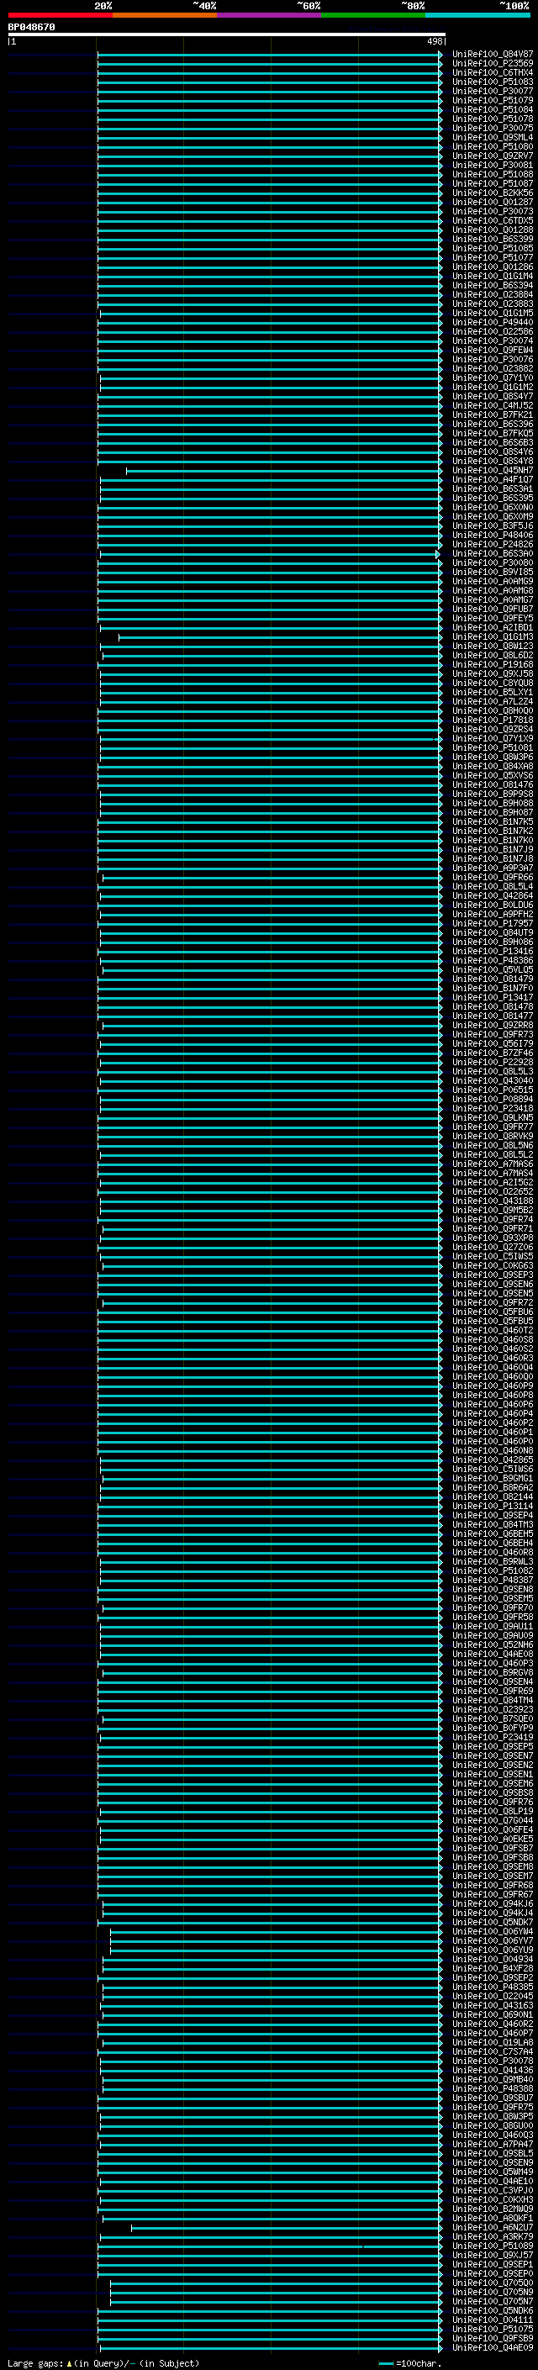The image size is (538, 2370).
Task: Open hit UniRef100_Q8L6D2
Action: pos(493,655)
